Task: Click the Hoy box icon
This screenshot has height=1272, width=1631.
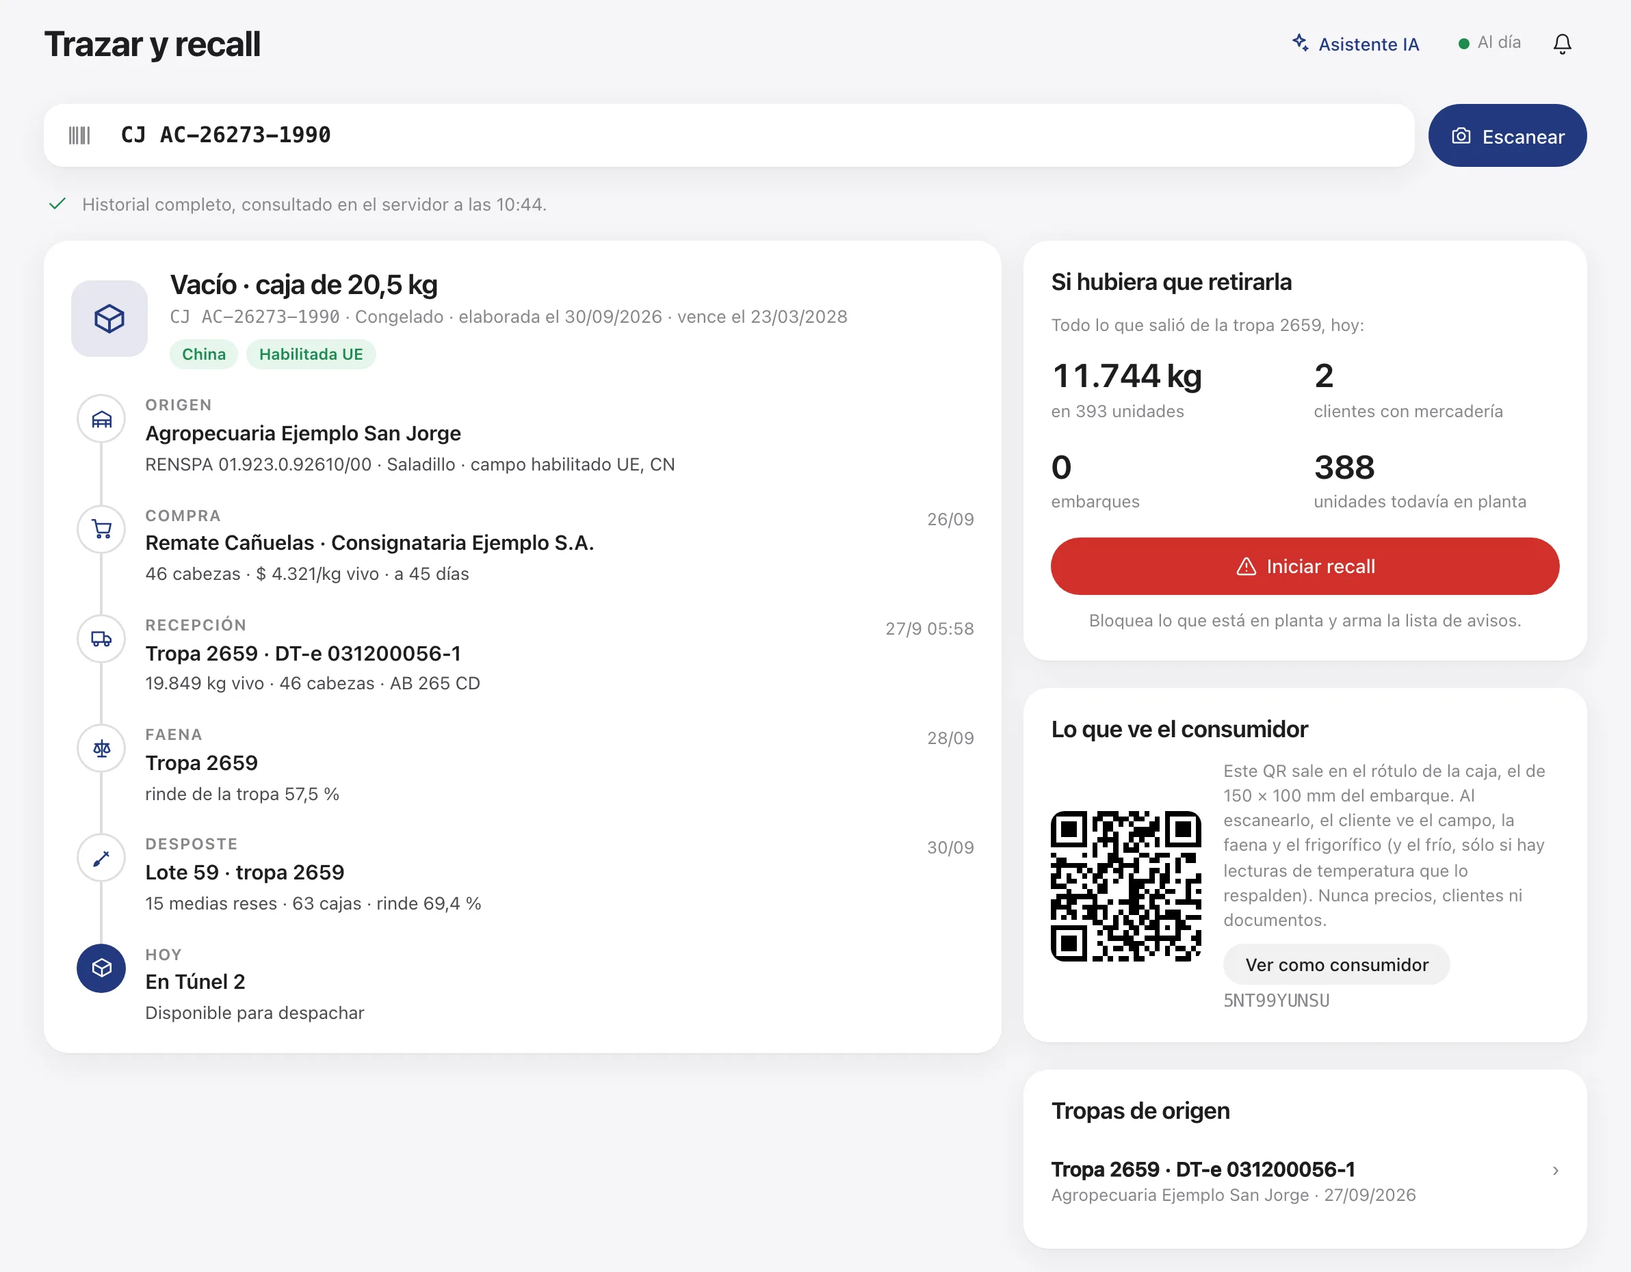Action: point(101,968)
